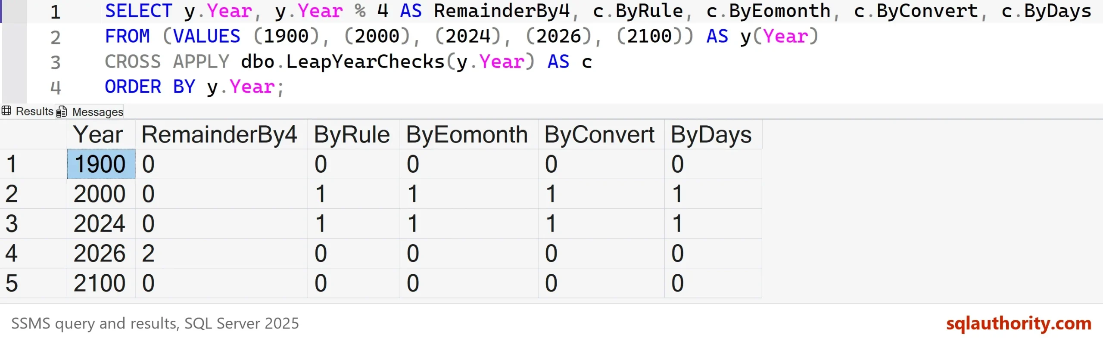Select the ByDays column header
The image size is (1103, 341).
tap(713, 135)
